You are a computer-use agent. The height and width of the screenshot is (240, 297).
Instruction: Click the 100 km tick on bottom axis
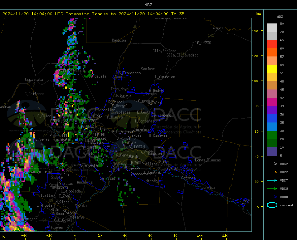point(200,235)
